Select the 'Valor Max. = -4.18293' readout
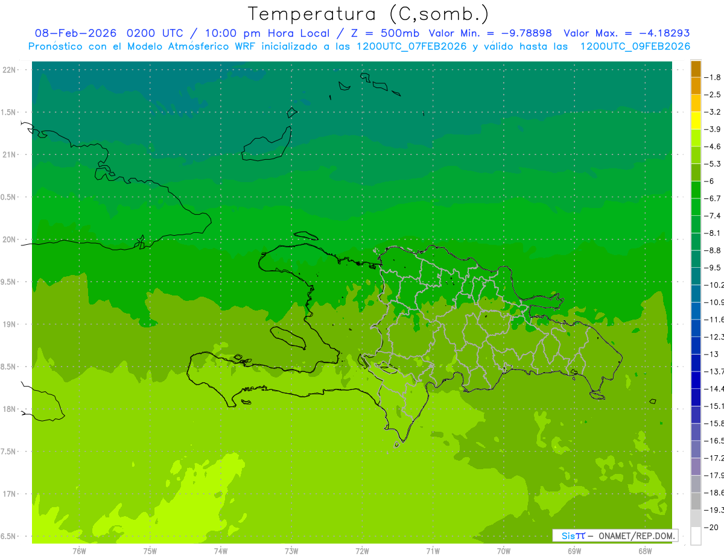Screen dimensions: 724x559 (626, 33)
